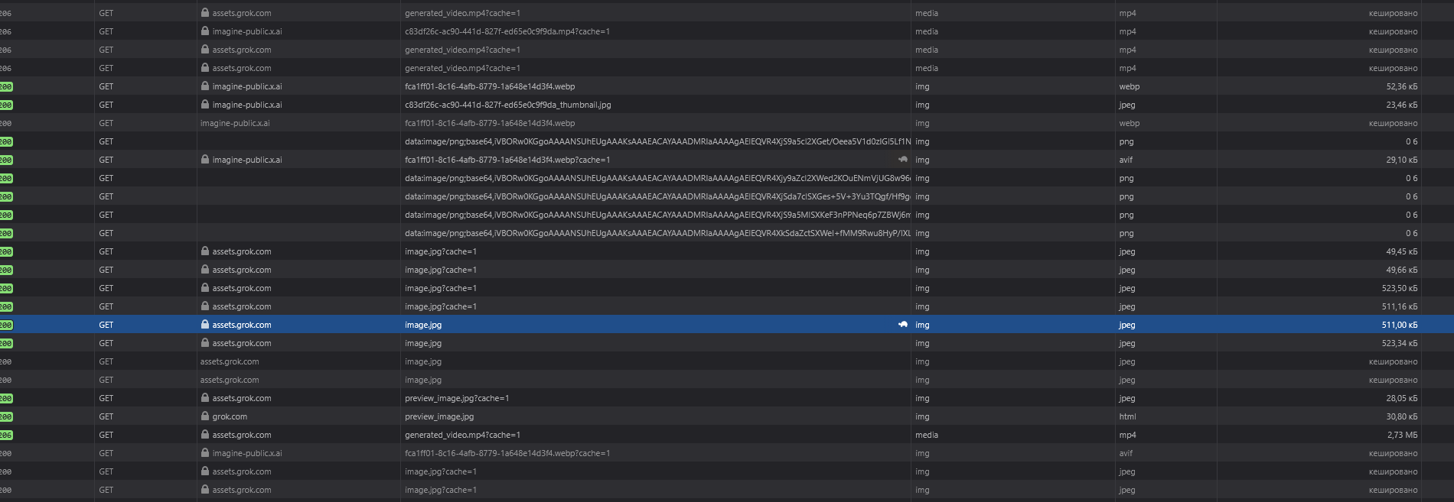Click the lock icon beside grok.com domain

coord(205,416)
